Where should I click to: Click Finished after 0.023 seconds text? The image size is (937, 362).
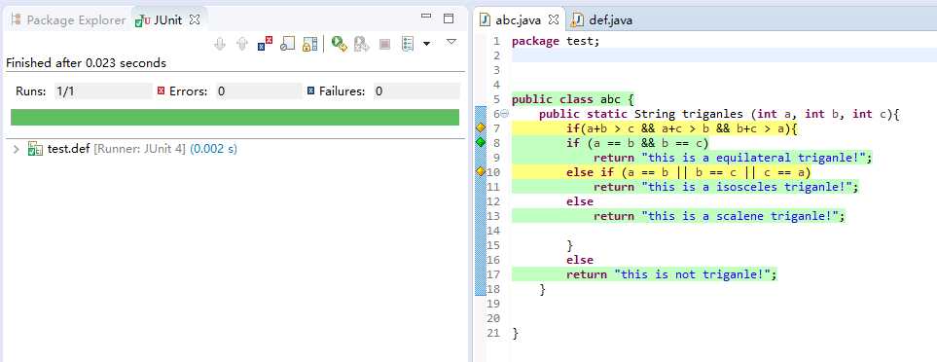pos(86,62)
